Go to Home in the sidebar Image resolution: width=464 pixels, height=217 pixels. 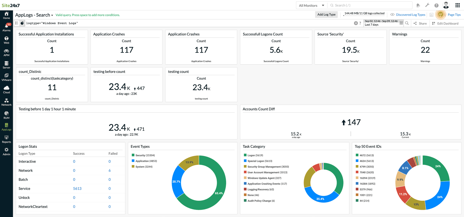(6, 15)
